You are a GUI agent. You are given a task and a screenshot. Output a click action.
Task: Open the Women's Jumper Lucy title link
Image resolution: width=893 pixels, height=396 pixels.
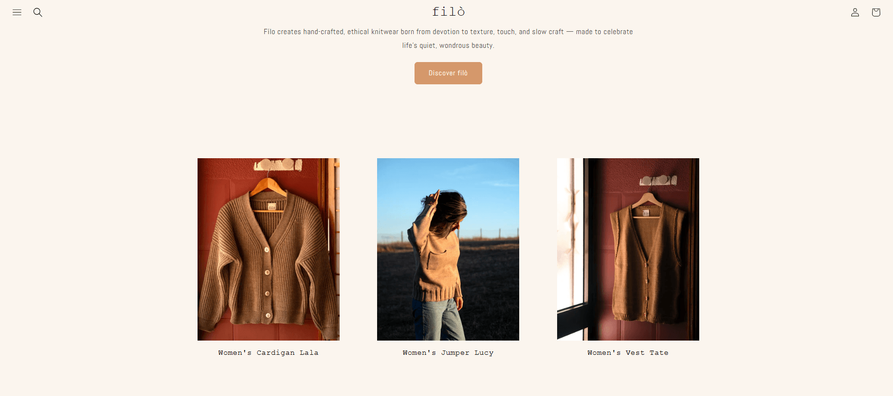448,352
